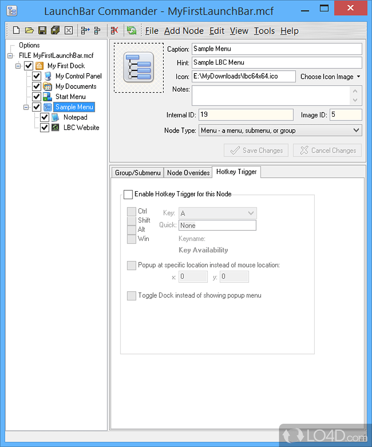Uncheck the Sample Menu checkbox
The height and width of the screenshot is (447, 372).
pos(36,107)
